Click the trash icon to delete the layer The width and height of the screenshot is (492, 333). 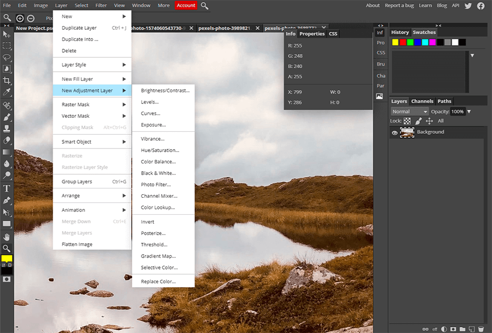point(481,329)
